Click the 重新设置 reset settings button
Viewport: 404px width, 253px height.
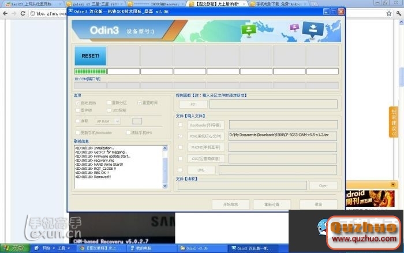tap(272, 204)
